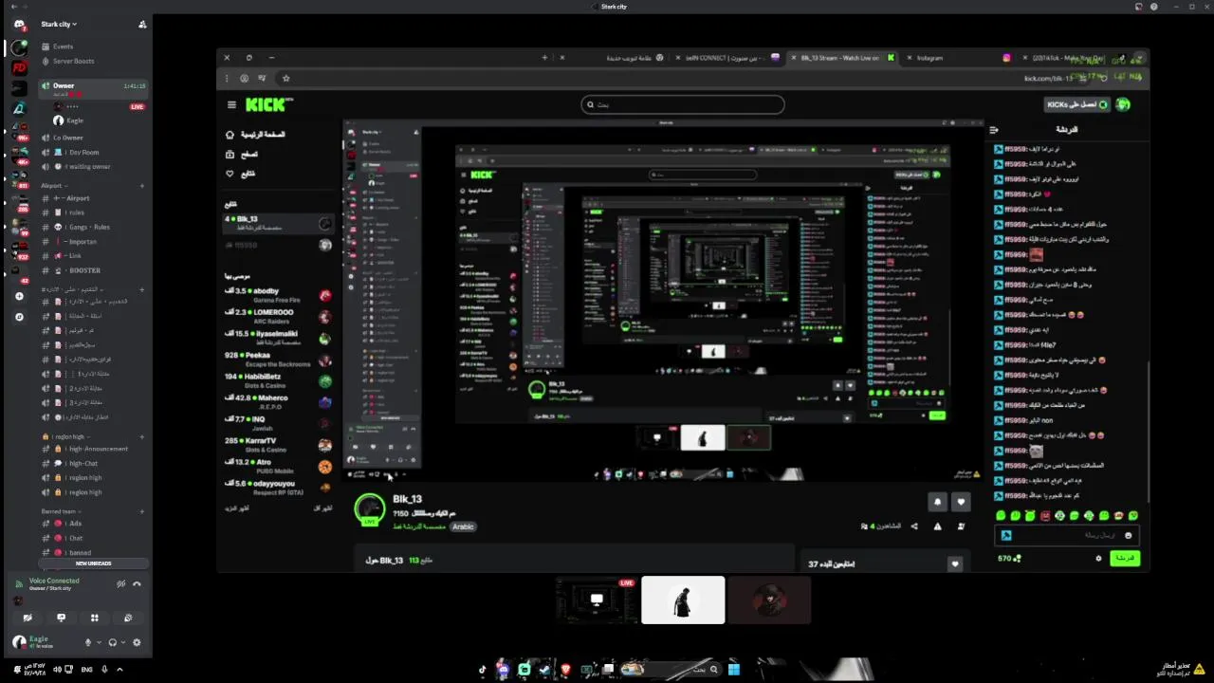The image size is (1214, 683).
Task: Open TikTok from taskbar
Action: coord(482,669)
